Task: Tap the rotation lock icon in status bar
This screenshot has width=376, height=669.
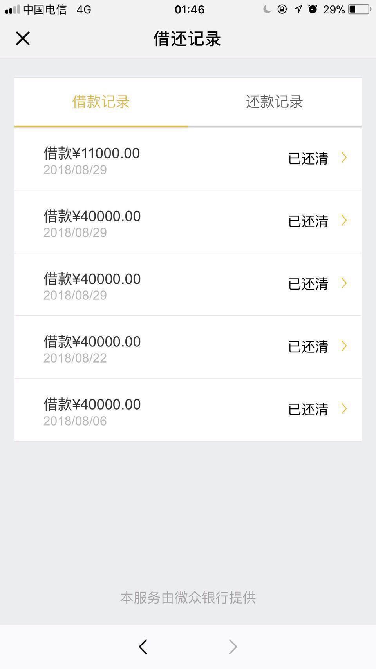Action: tap(282, 9)
